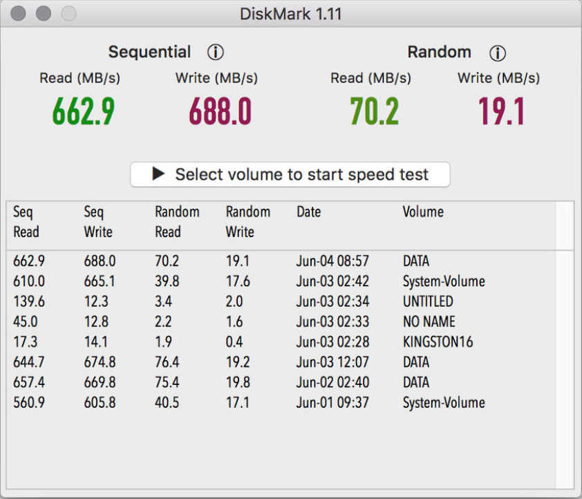582x499 pixels.
Task: Select the KINGSTON16 volume result row
Action: coord(276,342)
